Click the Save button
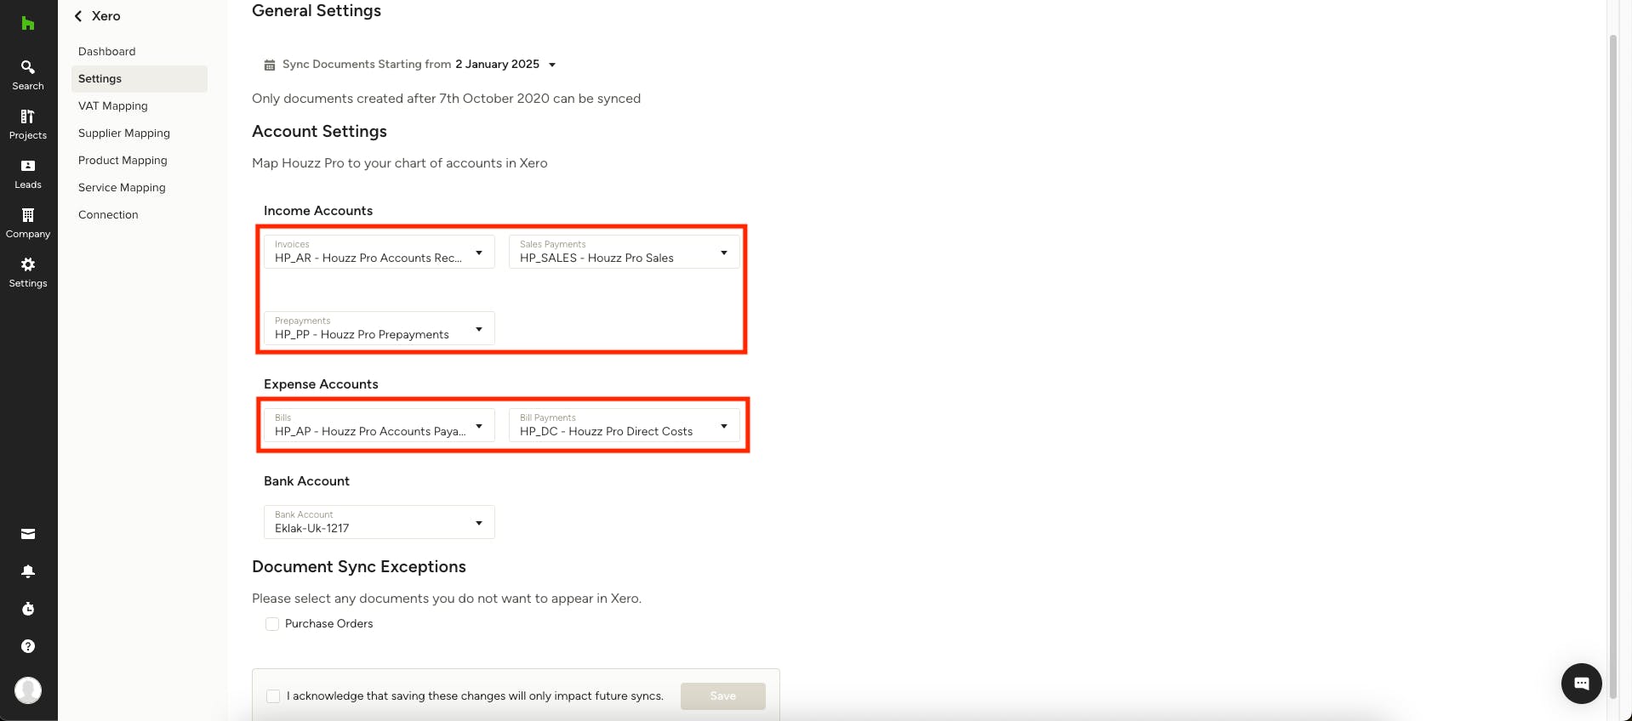 (723, 696)
